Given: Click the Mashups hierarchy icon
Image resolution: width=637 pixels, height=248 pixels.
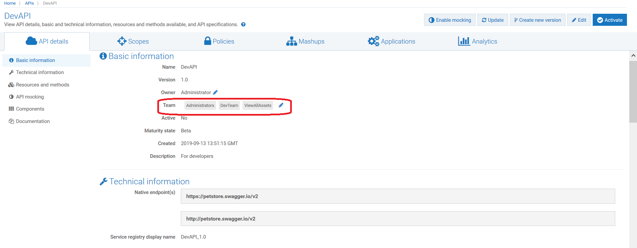Looking at the screenshot, I should click(x=291, y=41).
